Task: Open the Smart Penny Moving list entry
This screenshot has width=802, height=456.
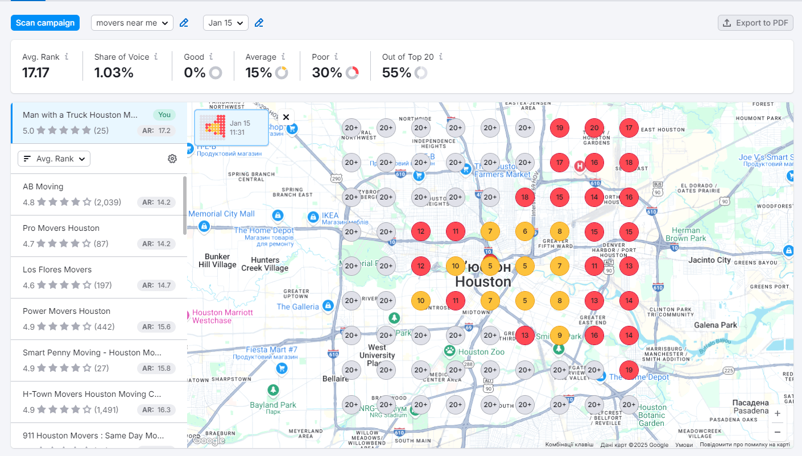Action: pyautogui.click(x=99, y=360)
